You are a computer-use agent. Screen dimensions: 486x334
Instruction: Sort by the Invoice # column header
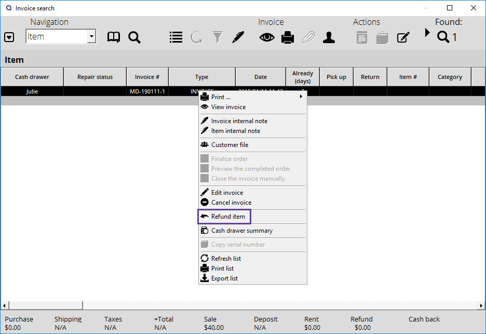147,76
